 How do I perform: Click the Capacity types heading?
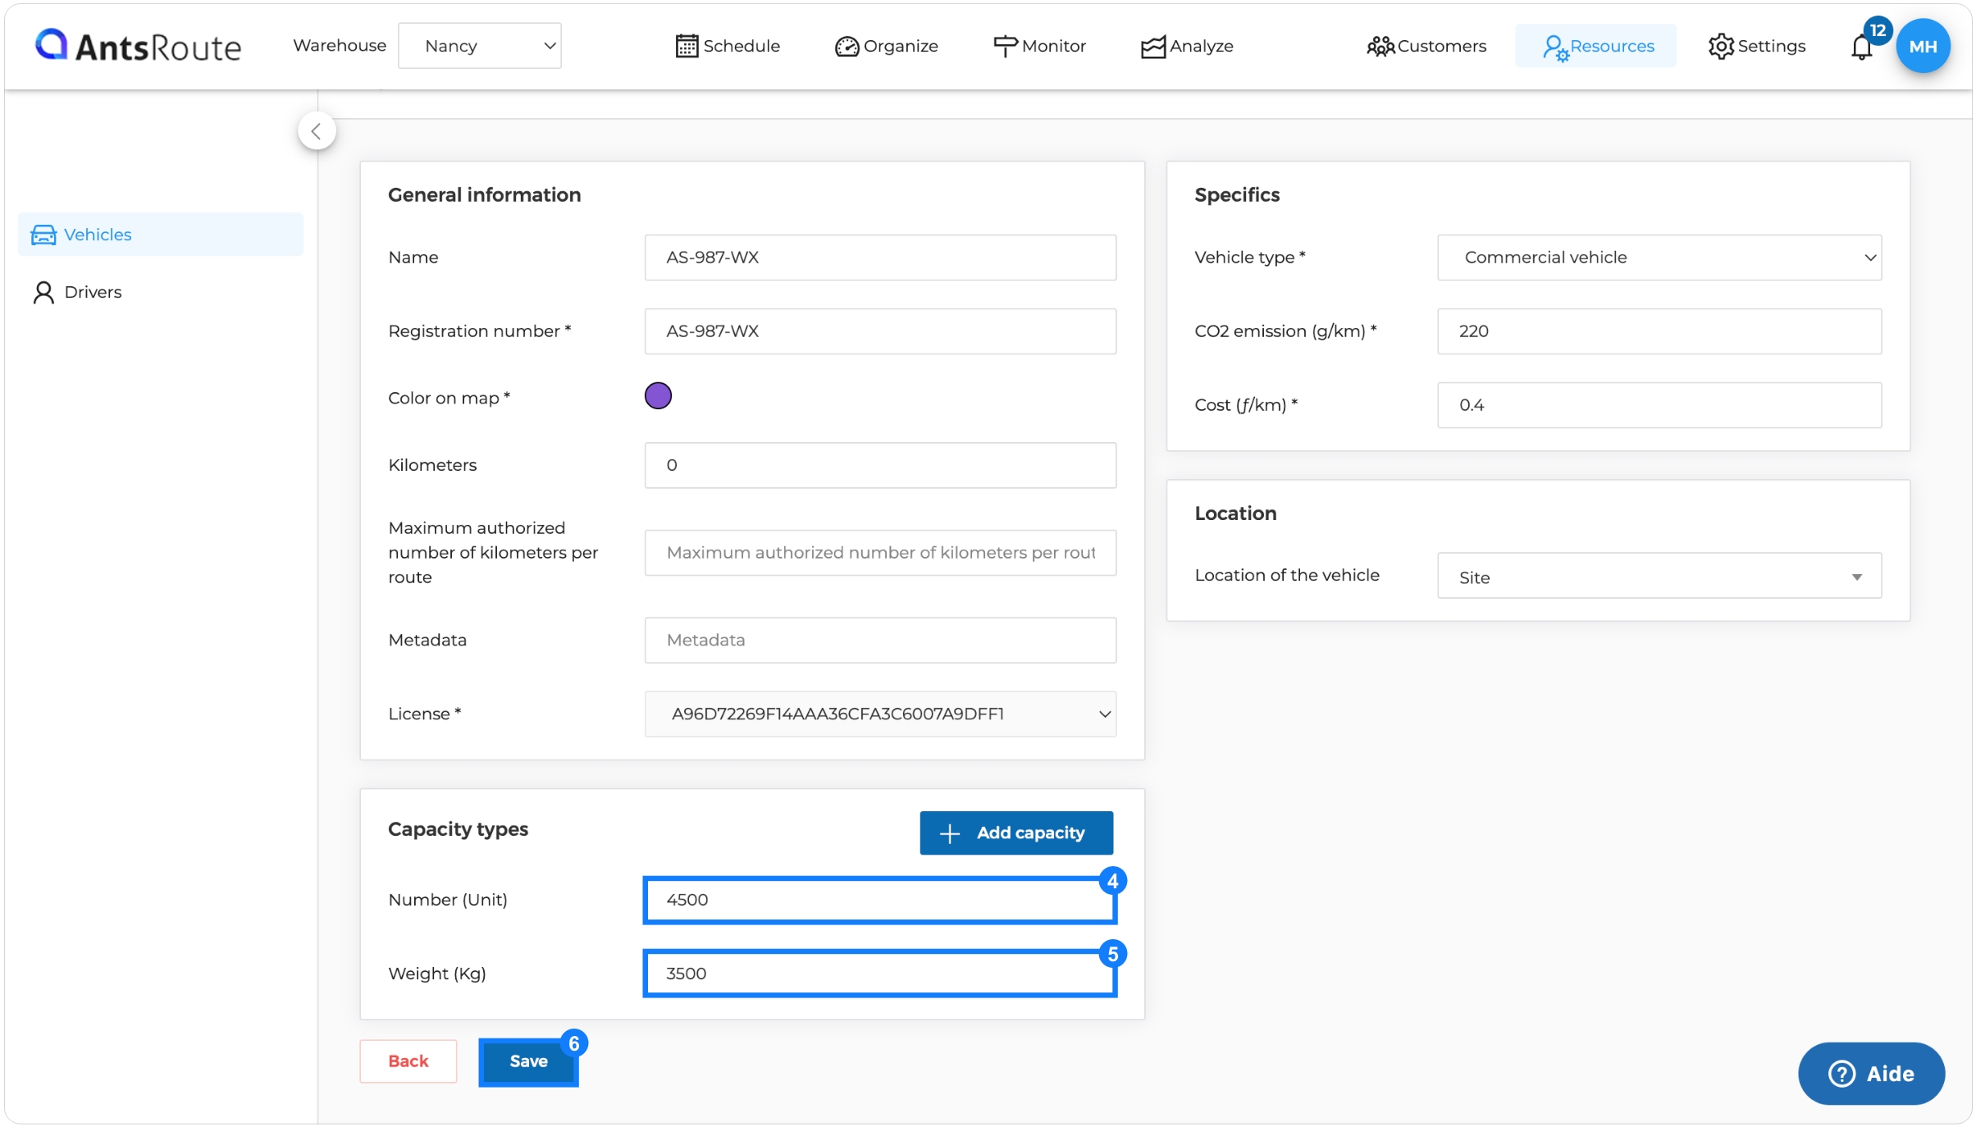458,829
